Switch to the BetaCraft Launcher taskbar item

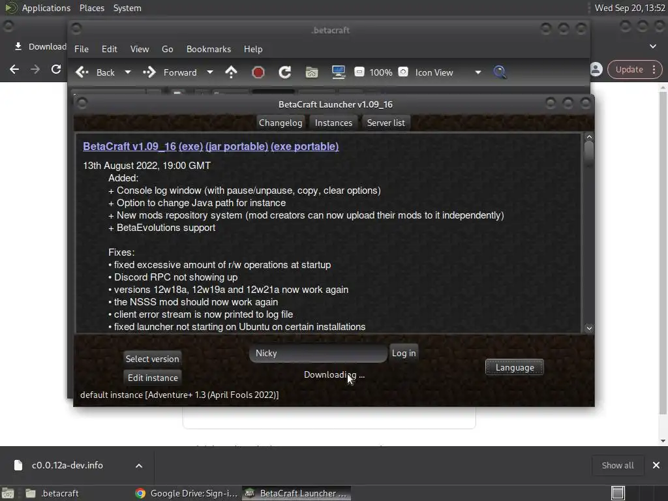[x=297, y=493]
